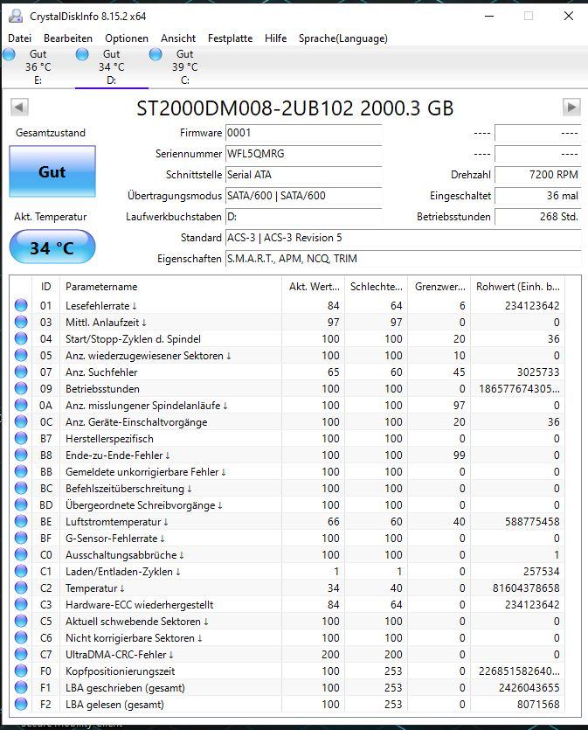This screenshot has height=730, width=588.
Task: Click status orb of F0 Kopfpositionierungszeit row
Action: [21, 671]
